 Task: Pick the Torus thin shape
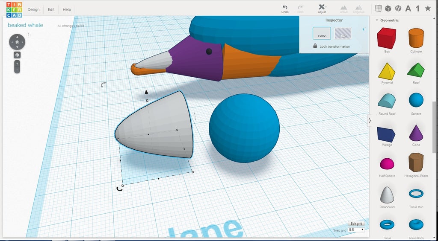(x=416, y=193)
